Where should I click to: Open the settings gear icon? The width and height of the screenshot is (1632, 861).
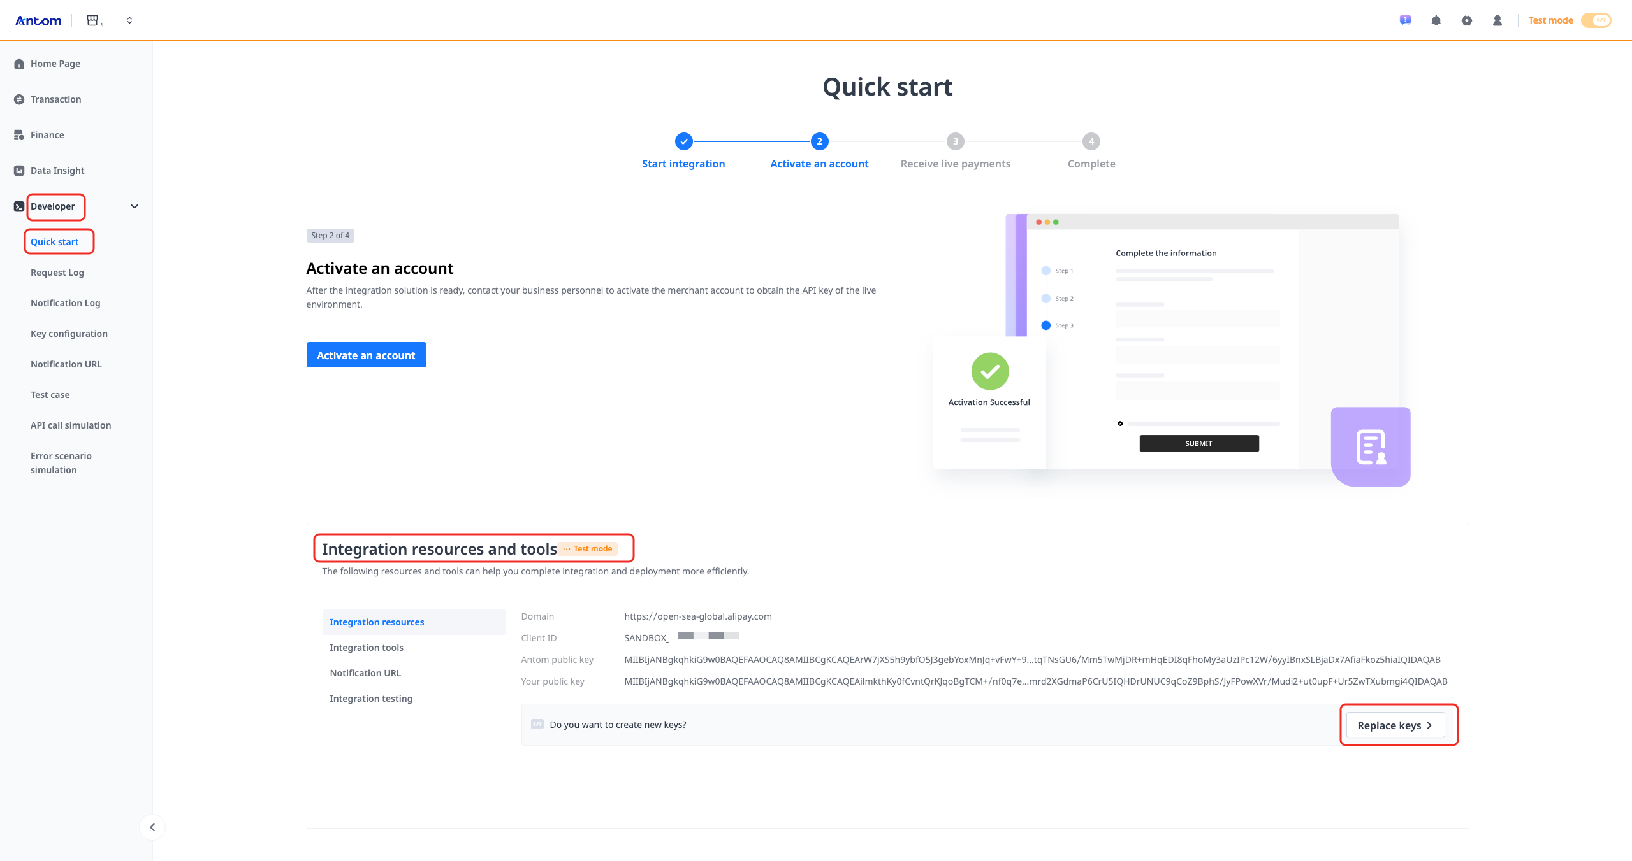(1467, 20)
